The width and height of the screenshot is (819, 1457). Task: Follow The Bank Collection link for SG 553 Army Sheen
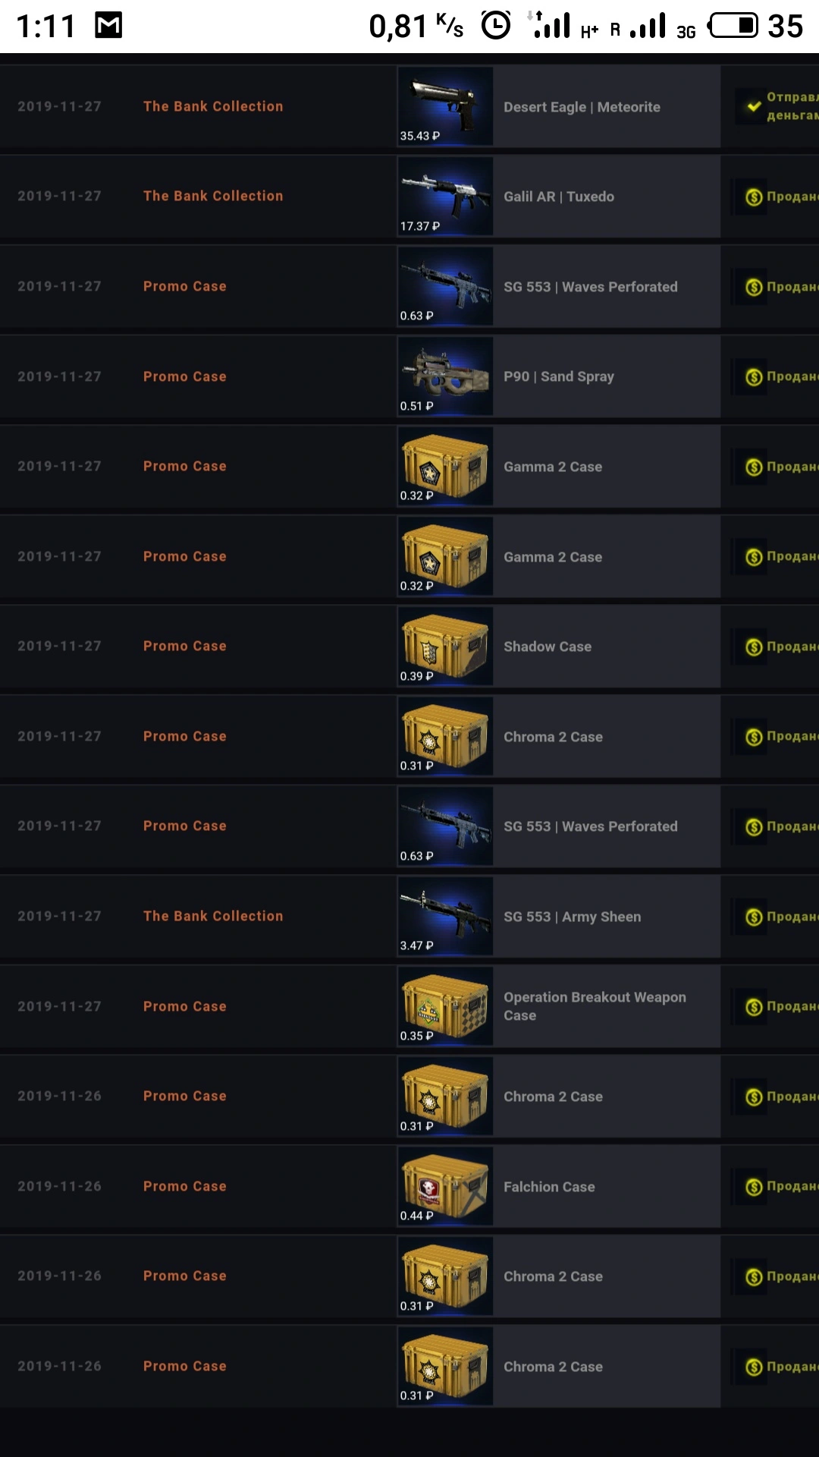click(x=213, y=916)
